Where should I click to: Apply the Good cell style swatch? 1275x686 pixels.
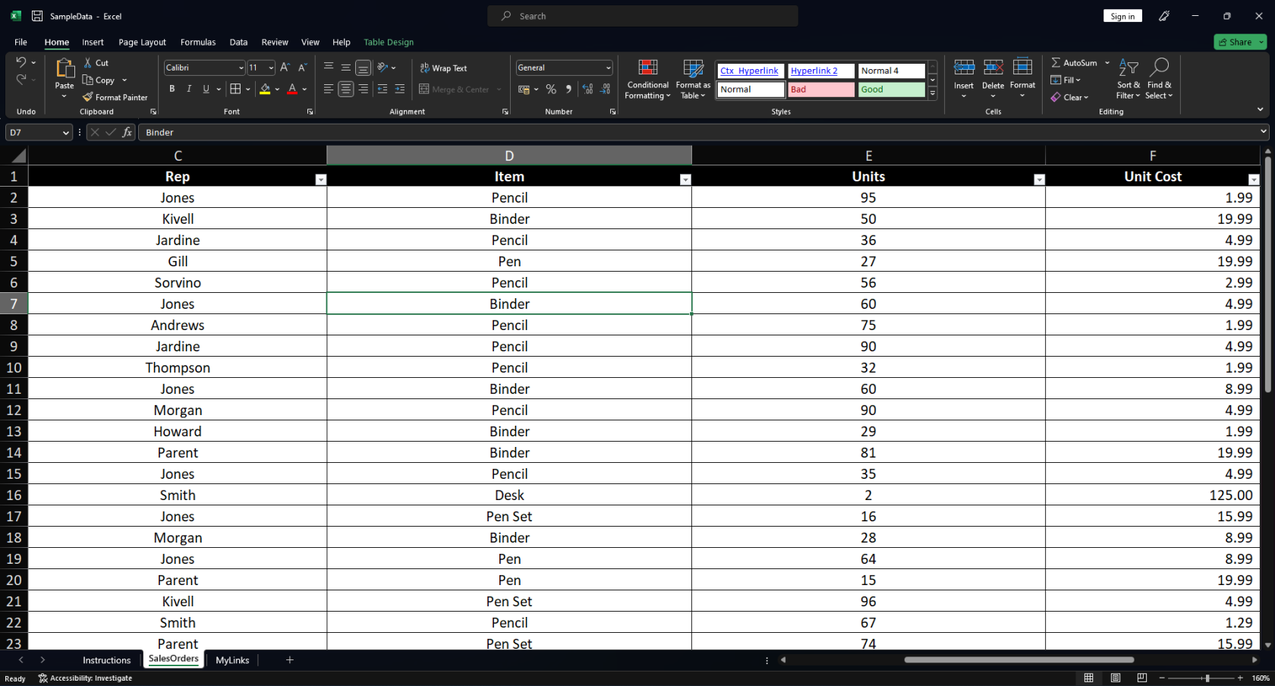point(891,90)
